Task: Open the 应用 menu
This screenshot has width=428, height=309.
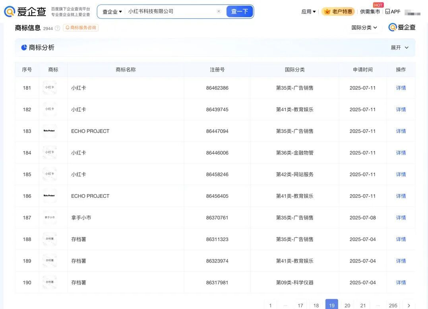Action: tap(308, 12)
